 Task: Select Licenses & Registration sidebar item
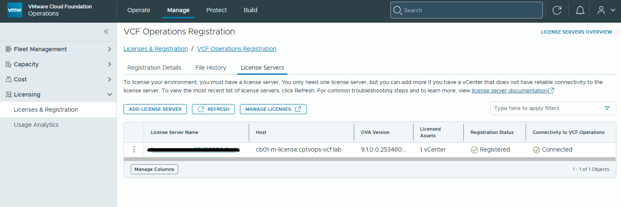58,110
